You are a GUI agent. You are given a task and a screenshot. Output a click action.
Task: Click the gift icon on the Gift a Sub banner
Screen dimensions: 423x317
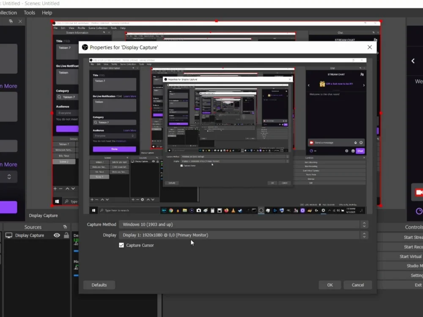click(322, 84)
